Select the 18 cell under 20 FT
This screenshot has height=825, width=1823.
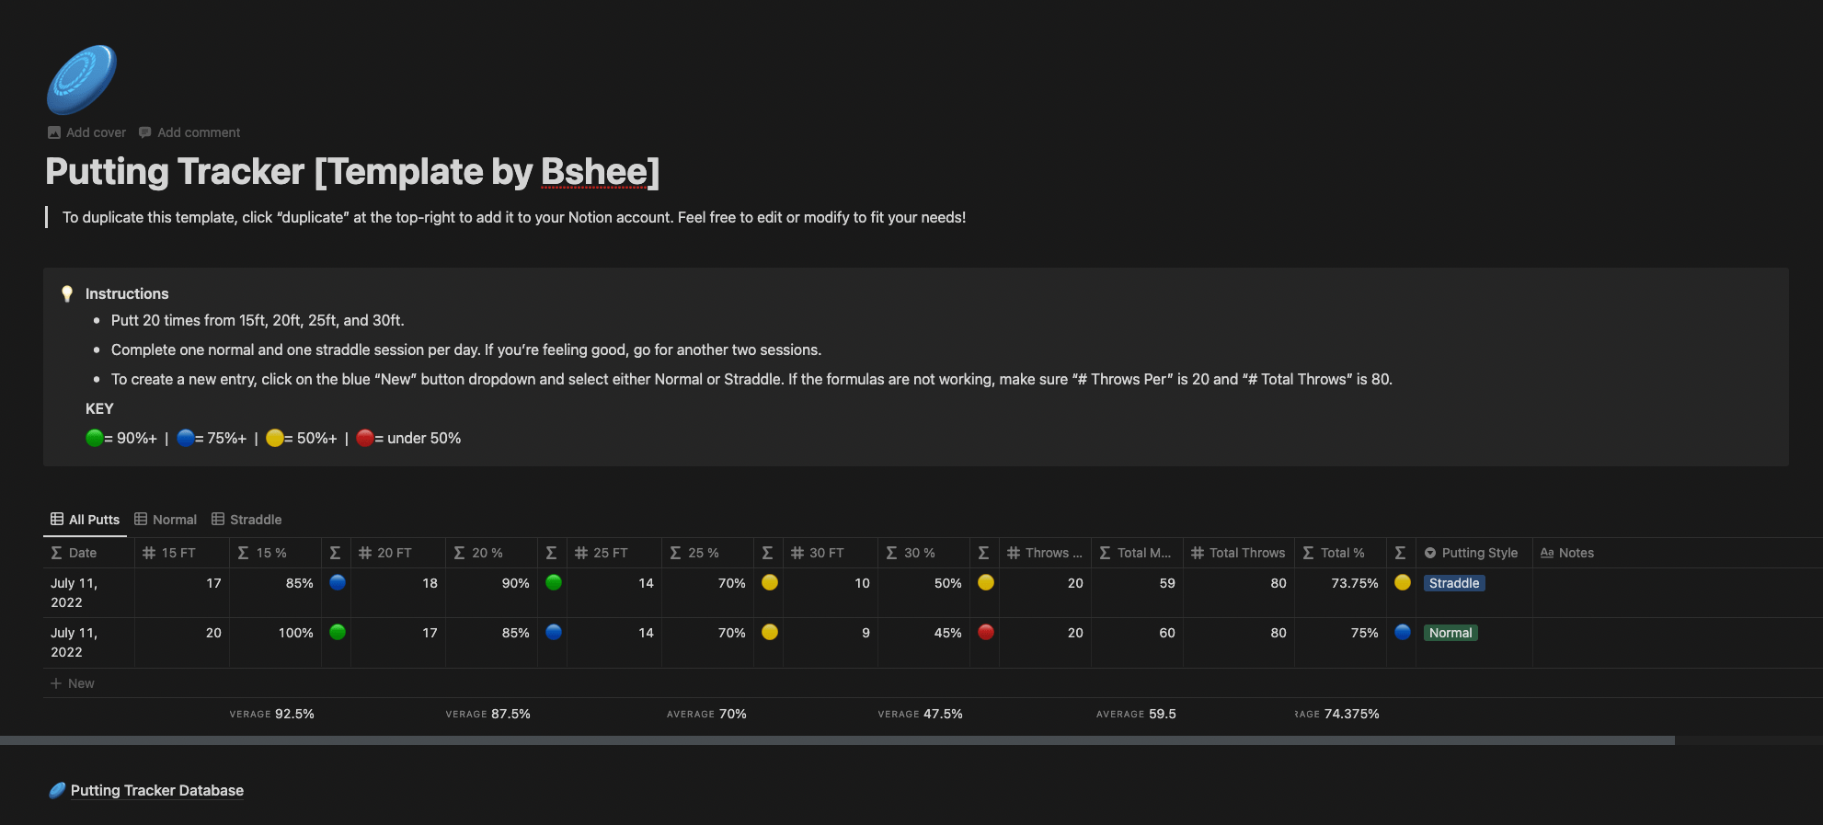(x=397, y=593)
